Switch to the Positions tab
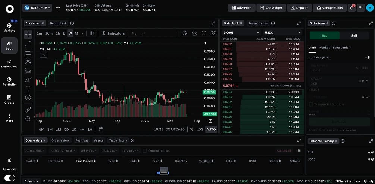 point(82,140)
